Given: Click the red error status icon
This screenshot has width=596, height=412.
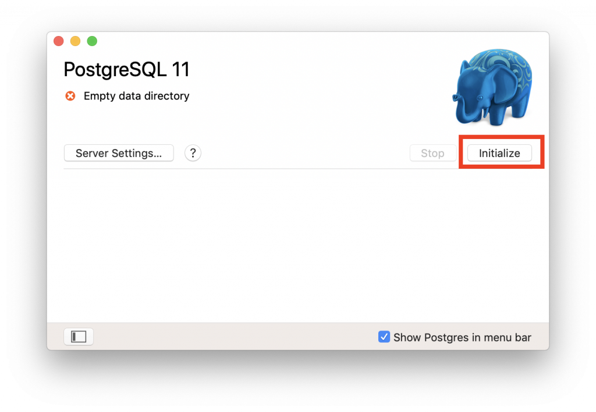Looking at the screenshot, I should 70,96.
